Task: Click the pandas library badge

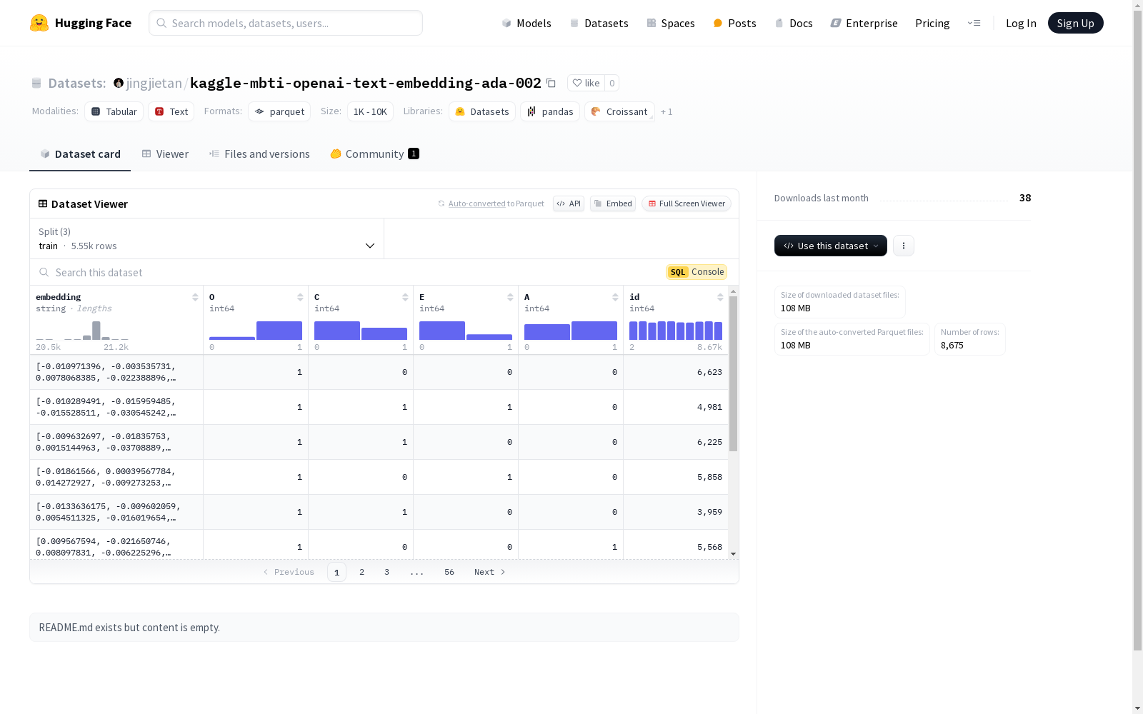Action: (549, 111)
